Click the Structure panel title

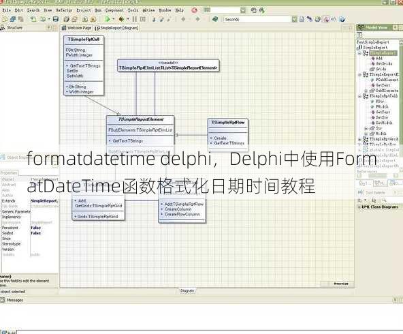pos(15,27)
